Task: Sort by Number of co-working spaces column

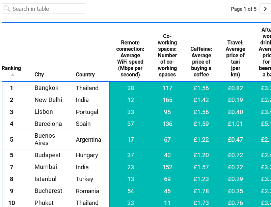Action: click(167, 55)
